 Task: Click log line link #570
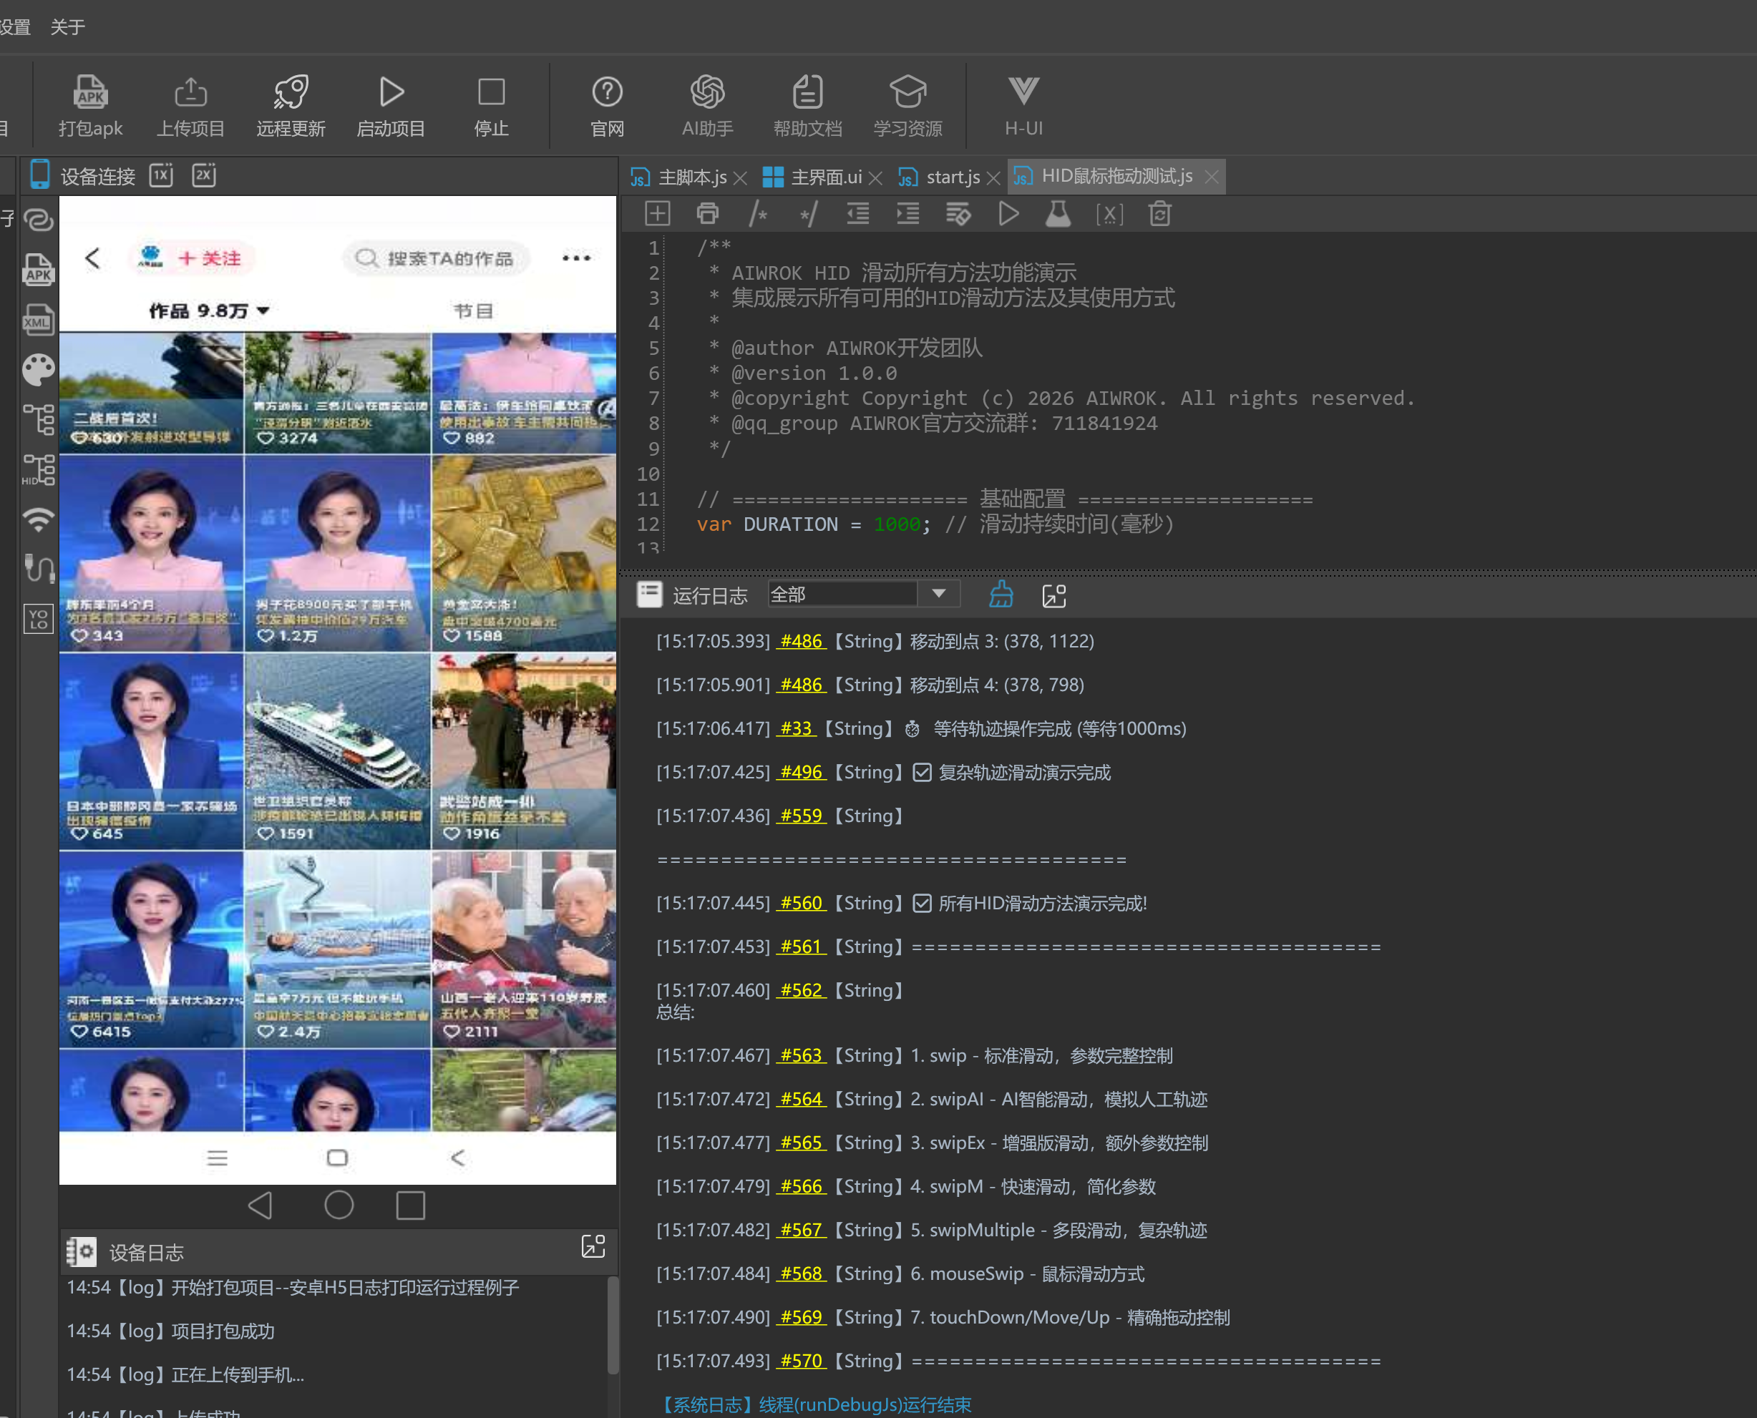[x=801, y=1361]
